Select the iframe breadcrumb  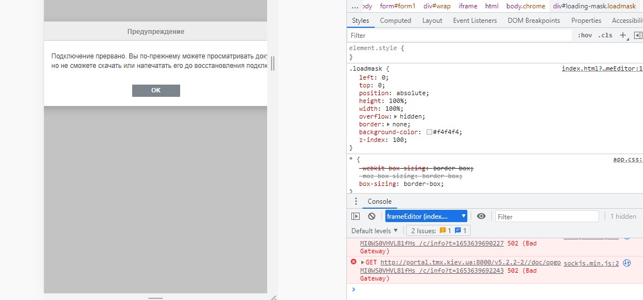pos(467,6)
